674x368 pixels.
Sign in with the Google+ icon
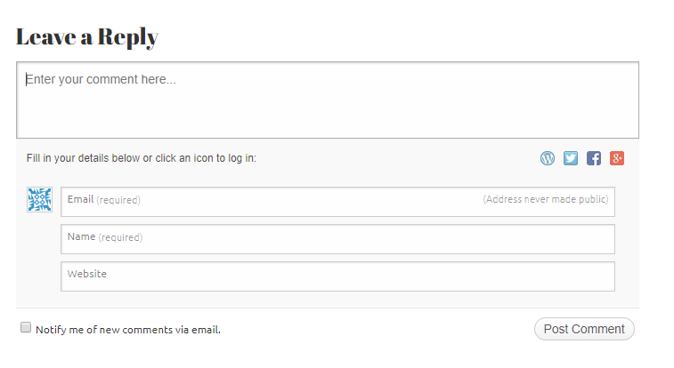[617, 158]
